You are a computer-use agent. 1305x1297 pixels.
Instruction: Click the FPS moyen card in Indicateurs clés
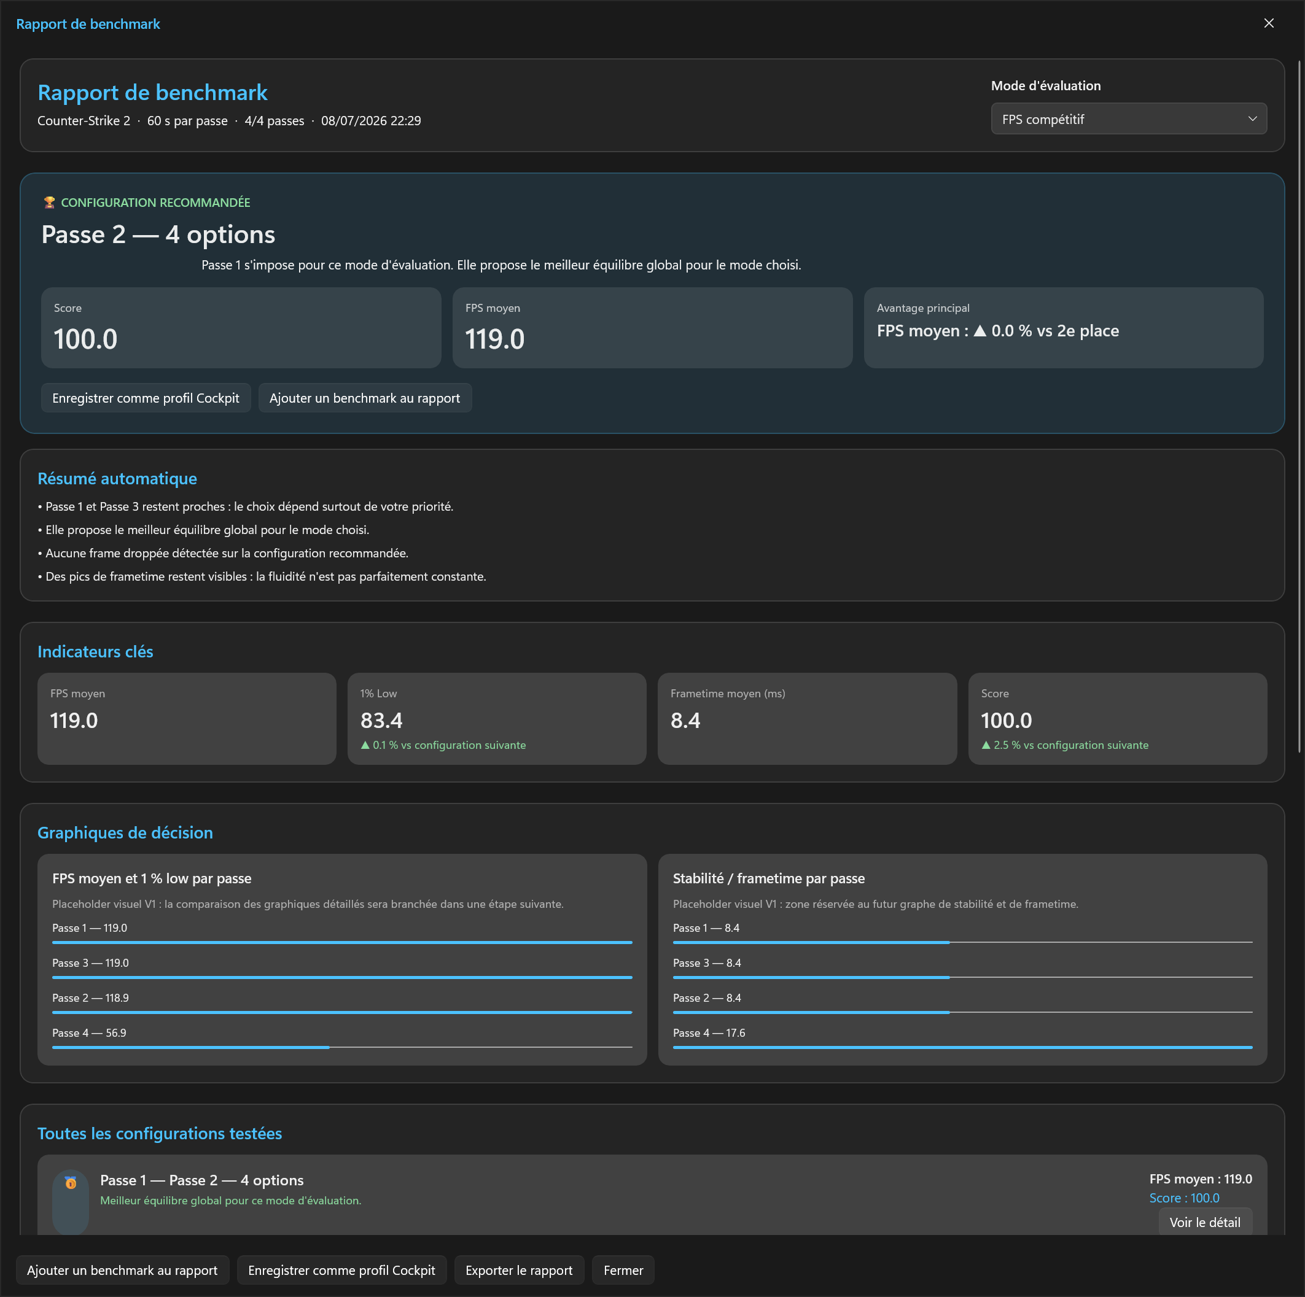187,718
